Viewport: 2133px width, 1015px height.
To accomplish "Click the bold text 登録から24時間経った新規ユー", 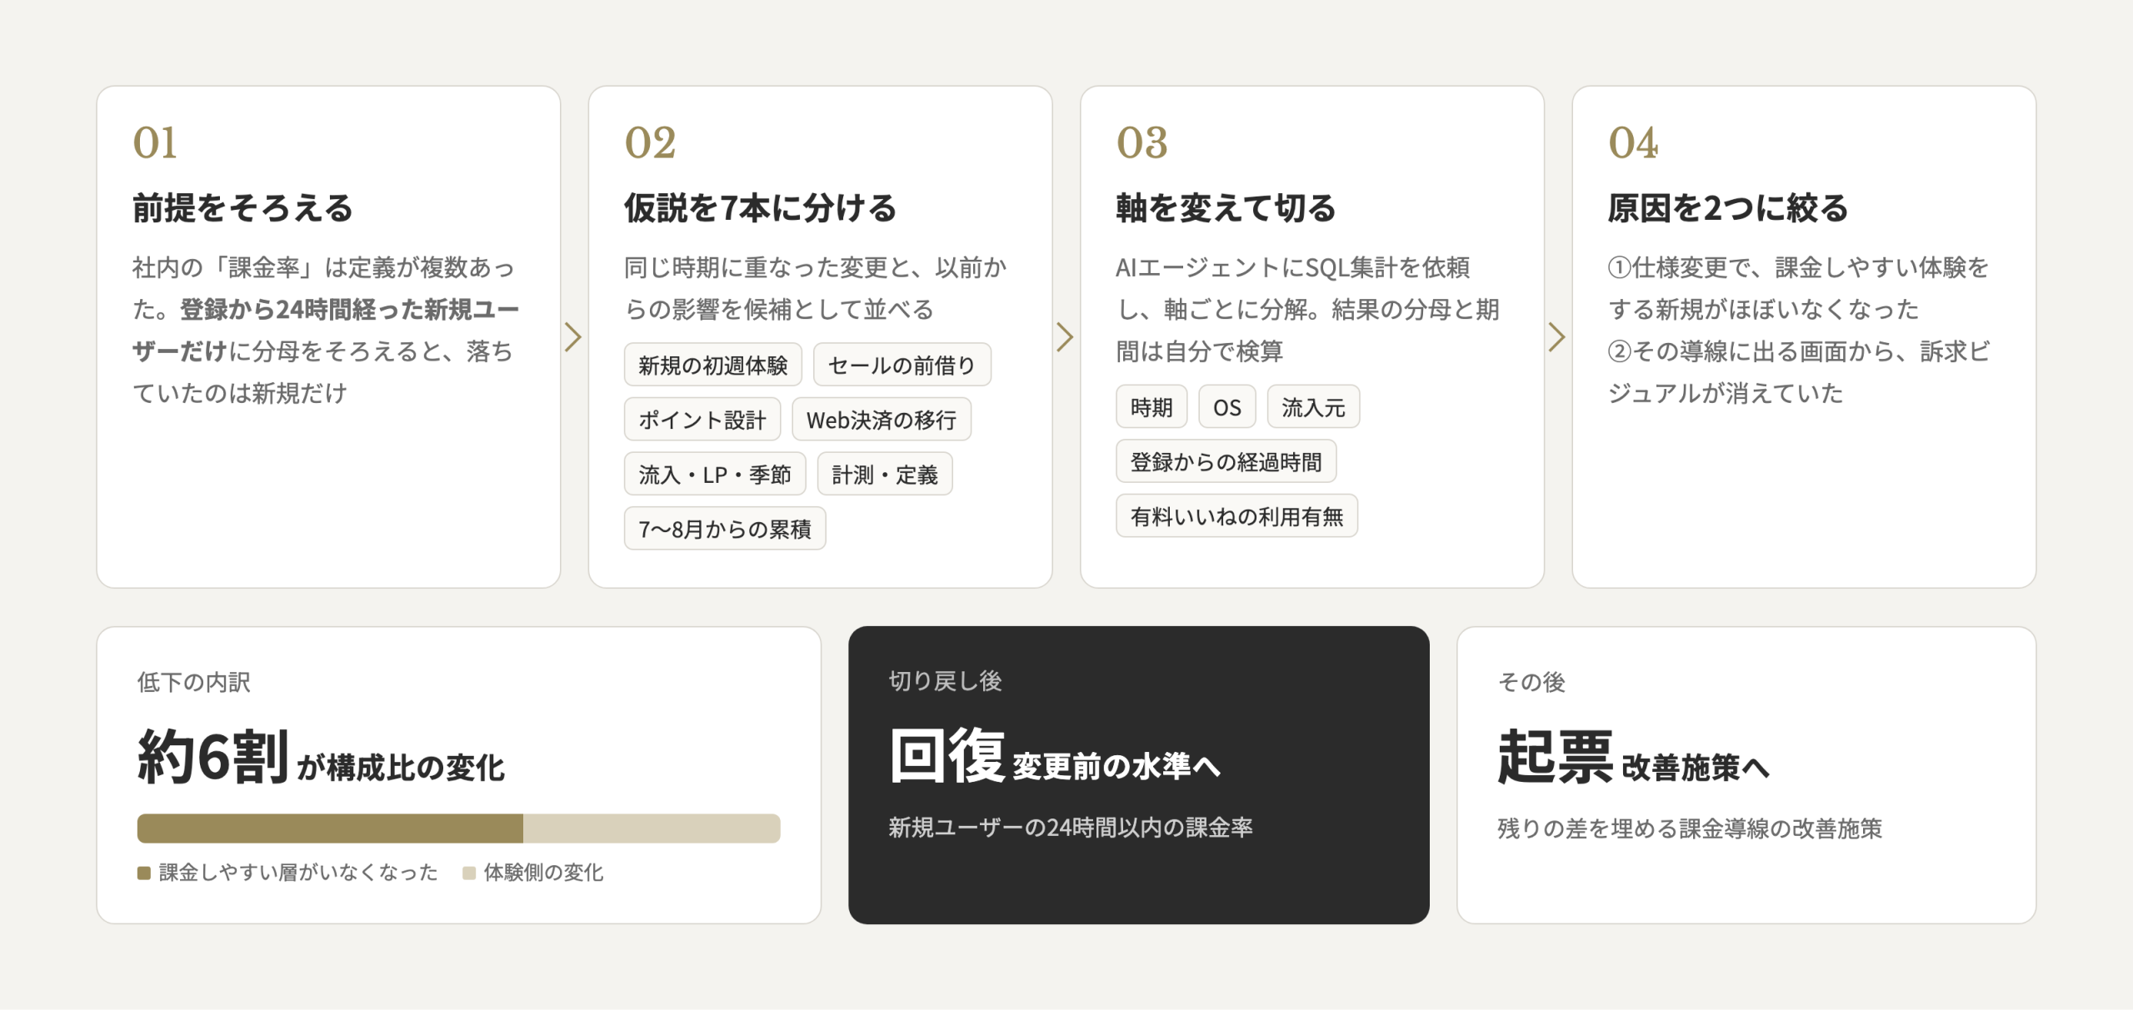I will click(x=350, y=310).
